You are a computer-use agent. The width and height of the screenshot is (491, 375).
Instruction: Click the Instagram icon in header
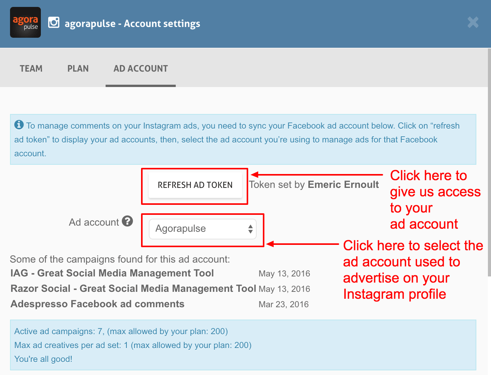pyautogui.click(x=54, y=23)
